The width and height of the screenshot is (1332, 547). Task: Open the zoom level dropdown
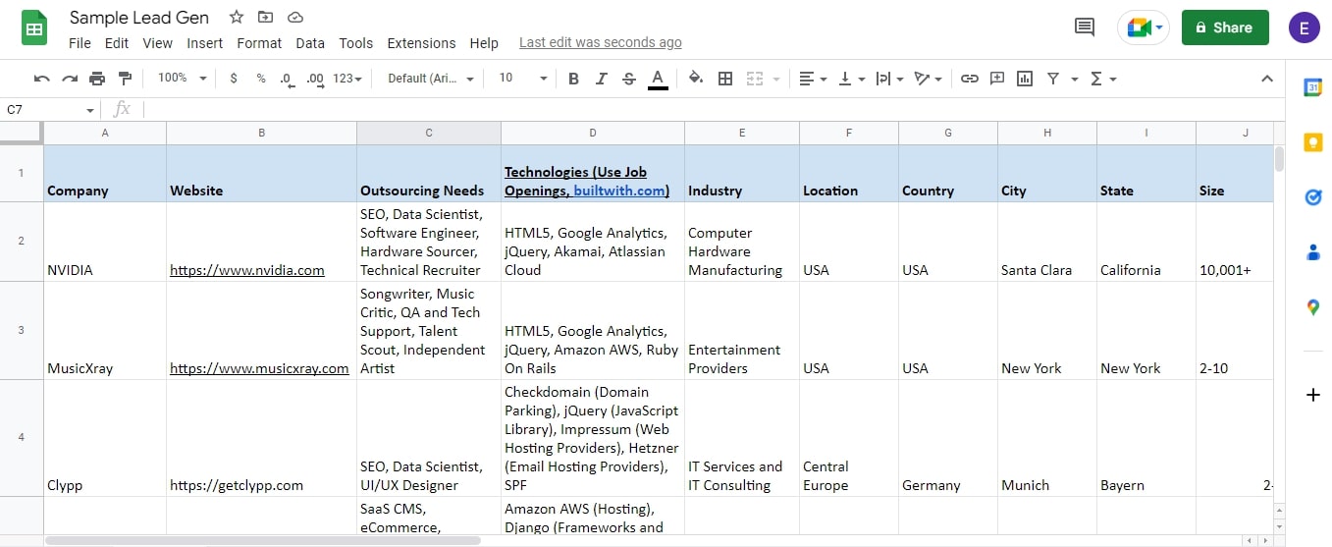(183, 79)
